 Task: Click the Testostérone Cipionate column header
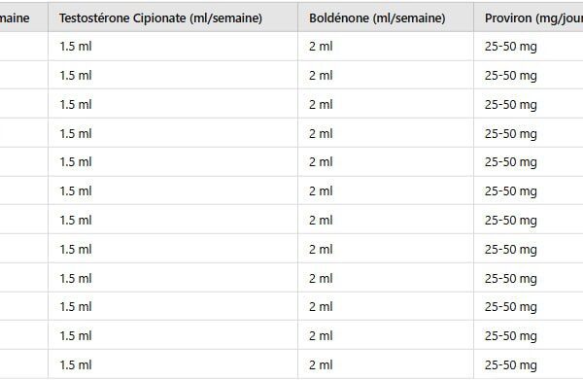click(173, 17)
